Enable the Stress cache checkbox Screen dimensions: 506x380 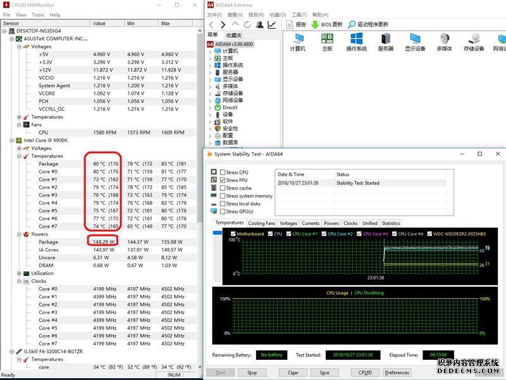[223, 188]
